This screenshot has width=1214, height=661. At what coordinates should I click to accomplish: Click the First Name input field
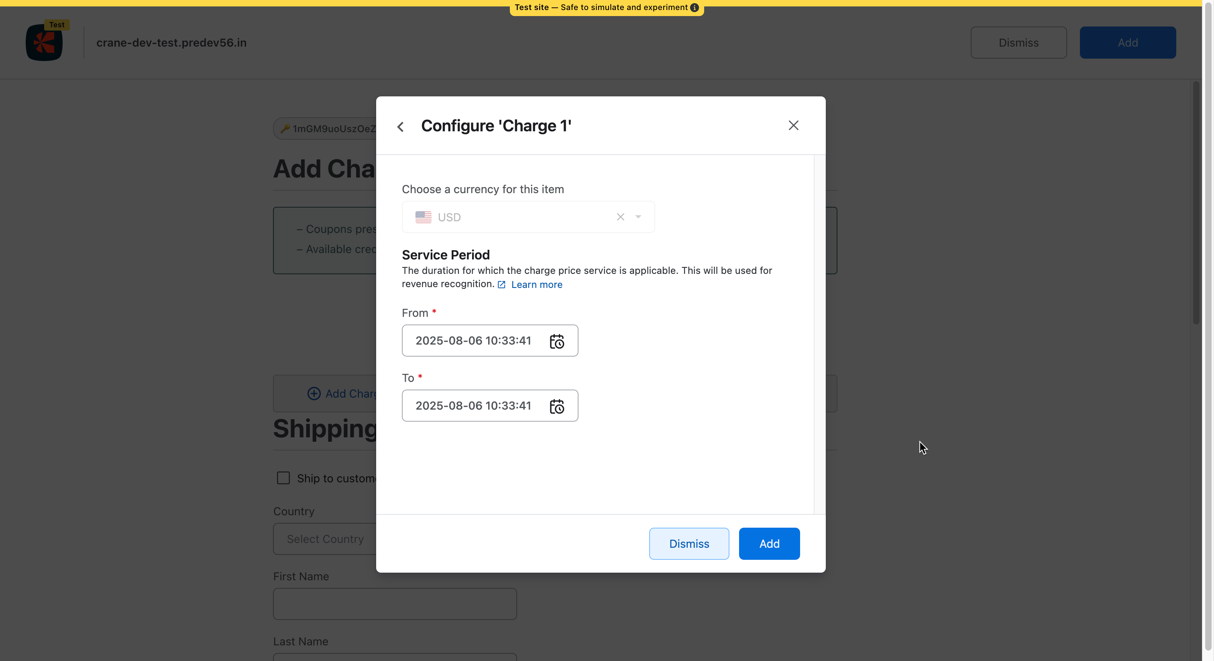395,604
